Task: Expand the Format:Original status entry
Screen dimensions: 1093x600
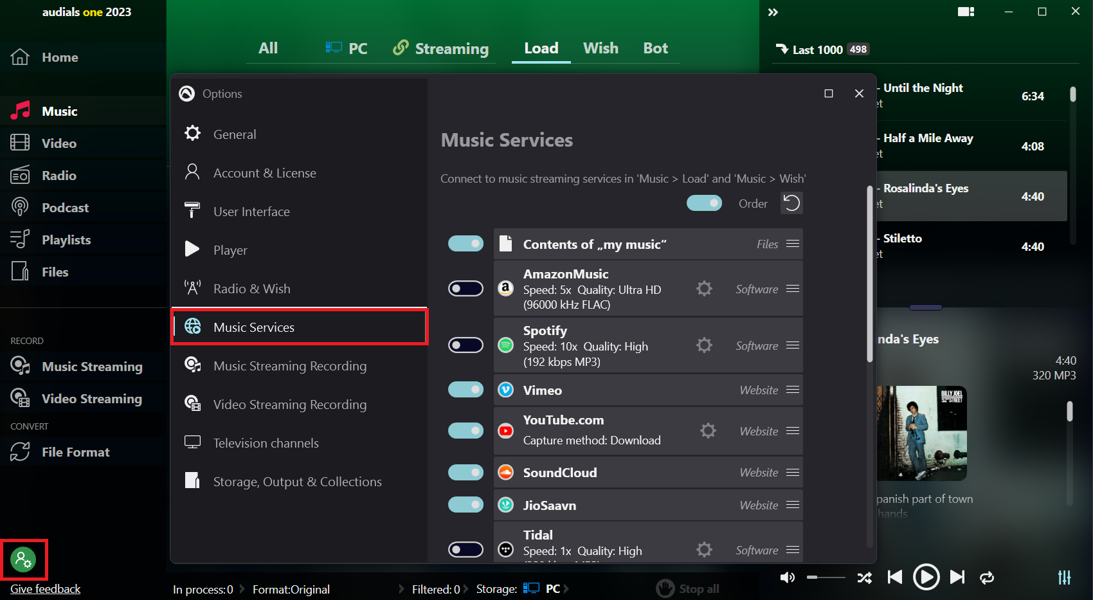Action: click(x=291, y=589)
